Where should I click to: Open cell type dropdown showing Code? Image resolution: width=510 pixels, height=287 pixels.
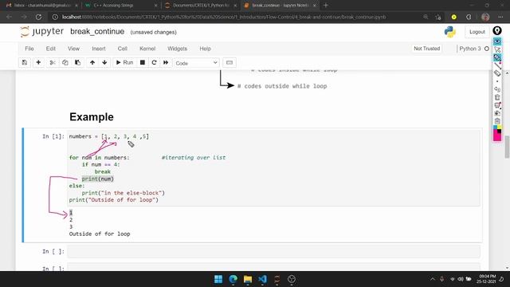point(197,63)
